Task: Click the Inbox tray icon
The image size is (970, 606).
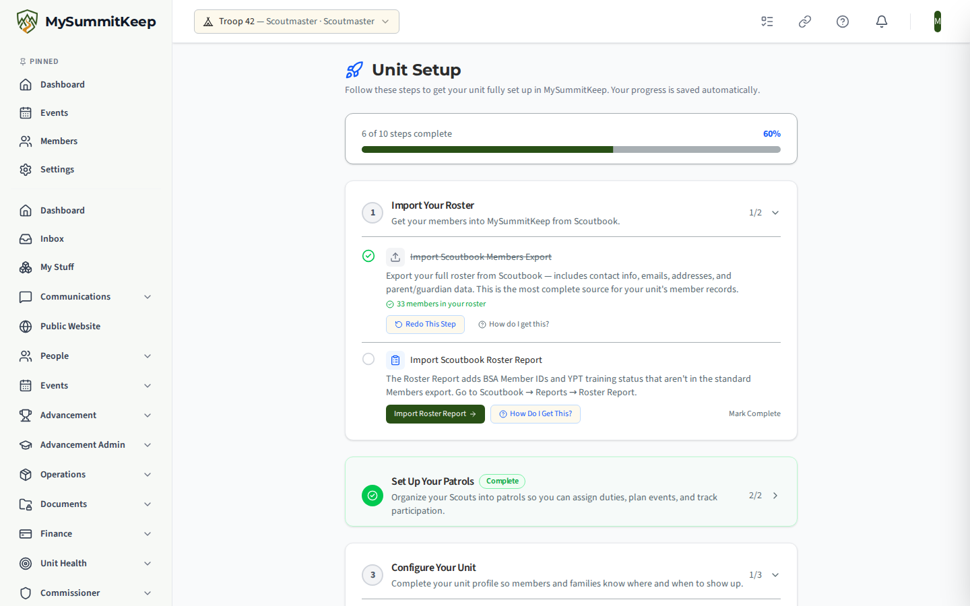Action: (x=26, y=239)
